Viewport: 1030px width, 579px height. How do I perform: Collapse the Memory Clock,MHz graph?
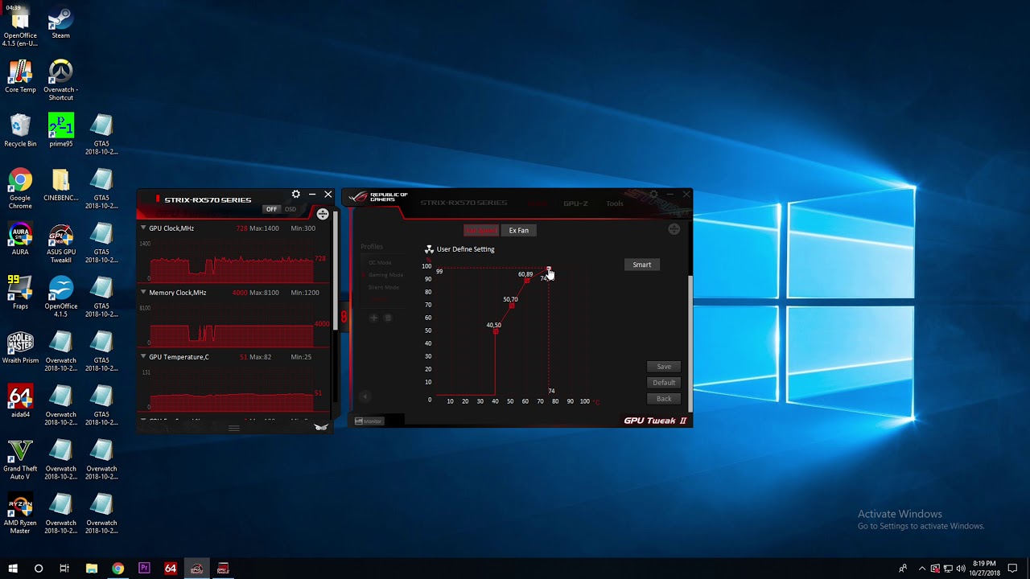143,292
